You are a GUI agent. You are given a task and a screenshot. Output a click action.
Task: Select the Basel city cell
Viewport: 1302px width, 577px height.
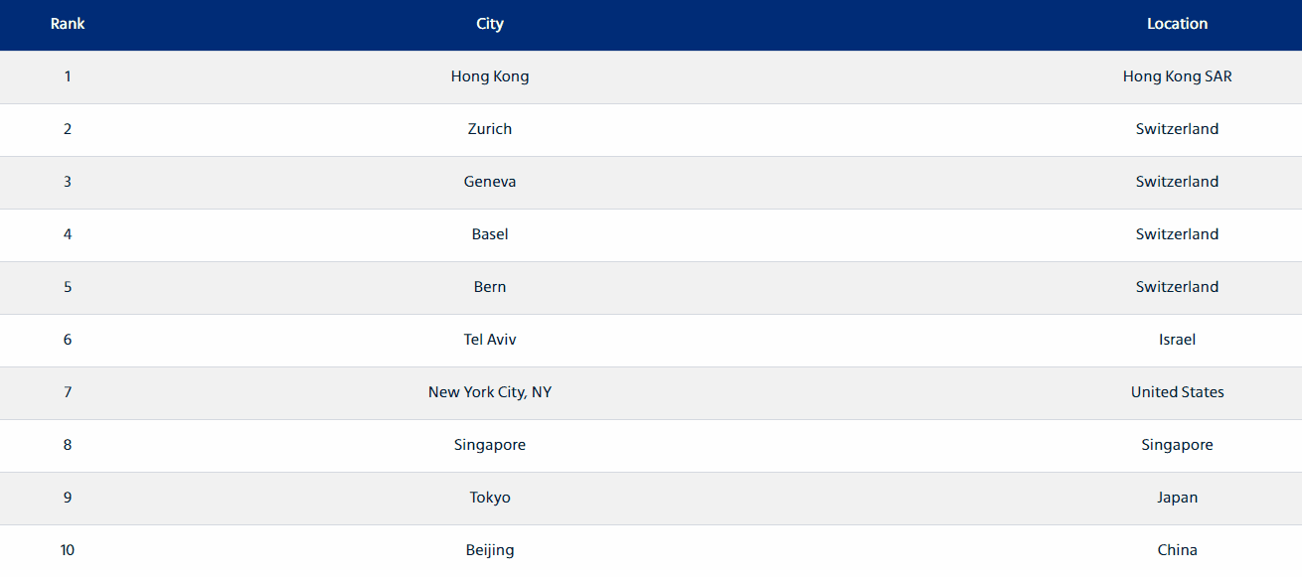(490, 234)
